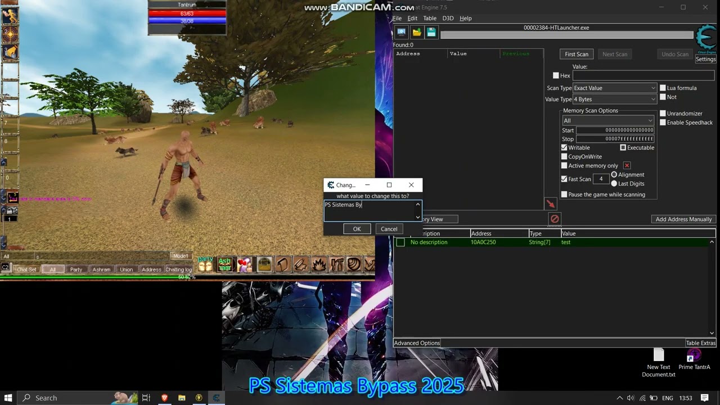Click the scroll icon in game bar
720x405 pixels.
[282, 264]
